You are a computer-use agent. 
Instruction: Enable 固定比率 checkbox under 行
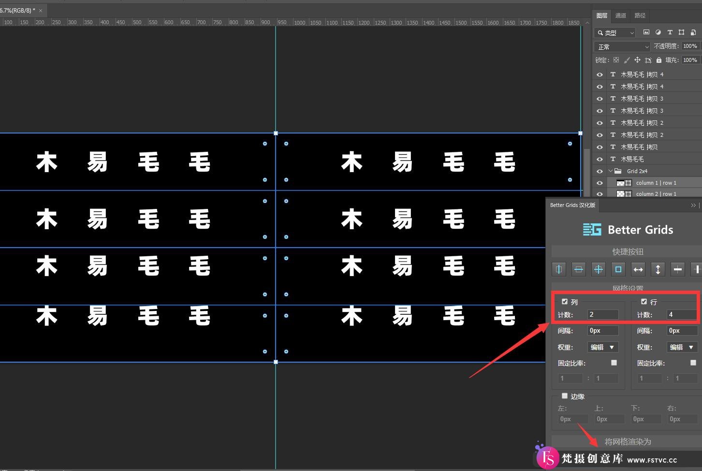(x=693, y=363)
